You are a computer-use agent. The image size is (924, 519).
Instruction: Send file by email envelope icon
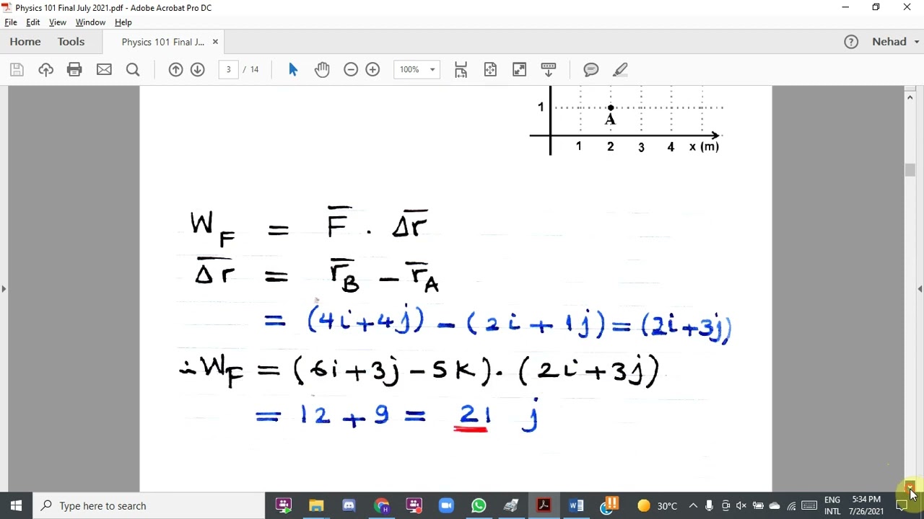tap(104, 69)
